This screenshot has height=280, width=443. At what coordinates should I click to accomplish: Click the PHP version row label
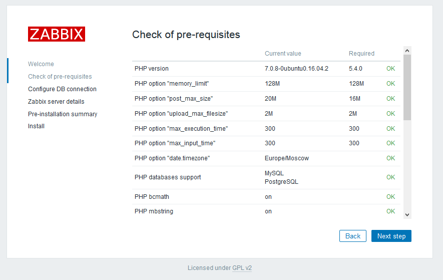pos(152,69)
